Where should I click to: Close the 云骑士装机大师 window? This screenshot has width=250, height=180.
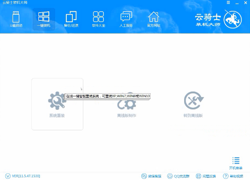246,3
